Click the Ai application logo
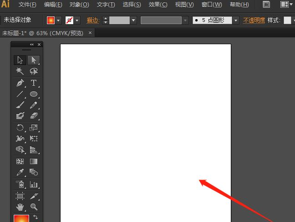Image resolution: width=295 pixels, height=222 pixels. pyautogui.click(x=5, y=4)
